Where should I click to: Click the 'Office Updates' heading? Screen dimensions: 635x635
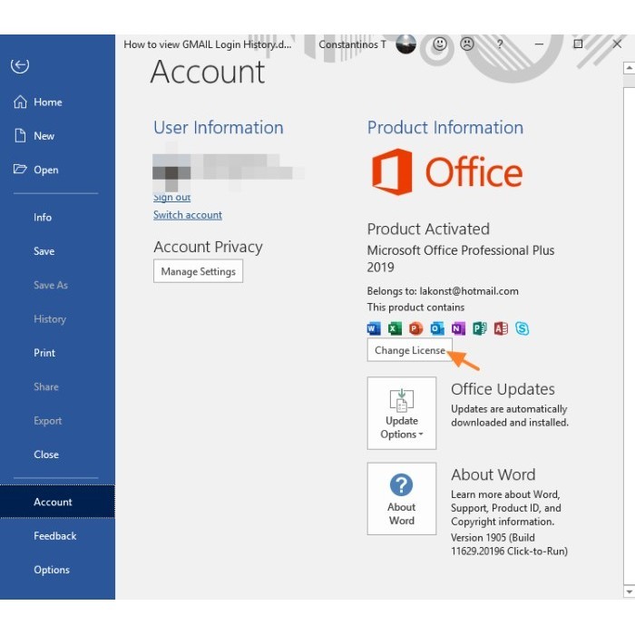pyautogui.click(x=503, y=389)
